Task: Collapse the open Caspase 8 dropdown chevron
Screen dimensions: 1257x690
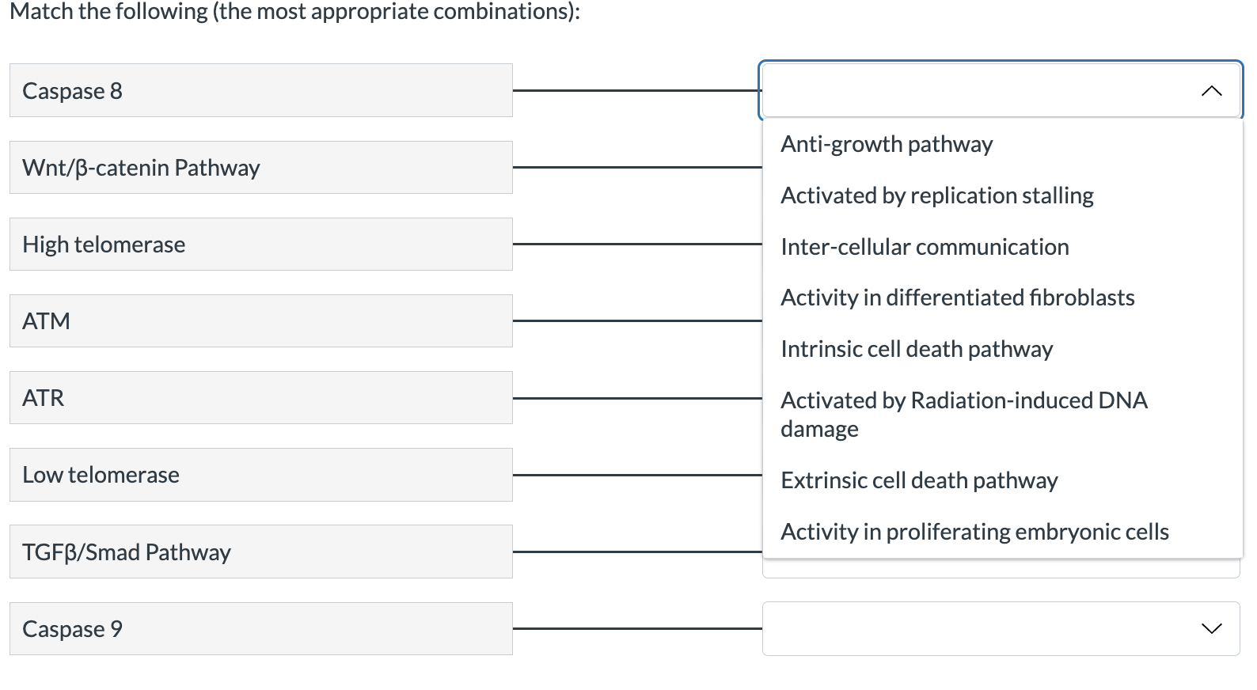Action: 1211,91
